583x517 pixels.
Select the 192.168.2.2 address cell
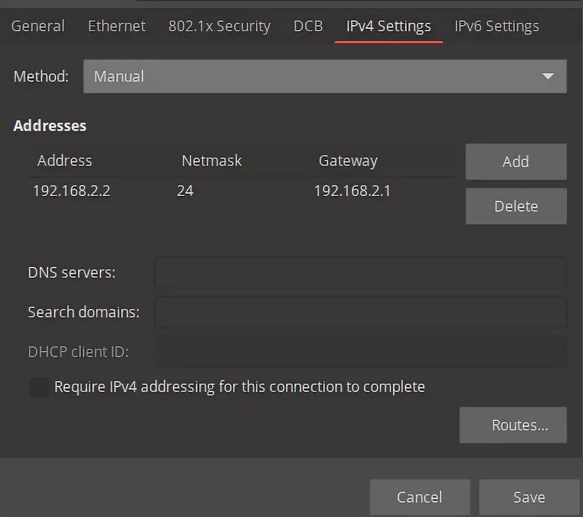pos(72,191)
